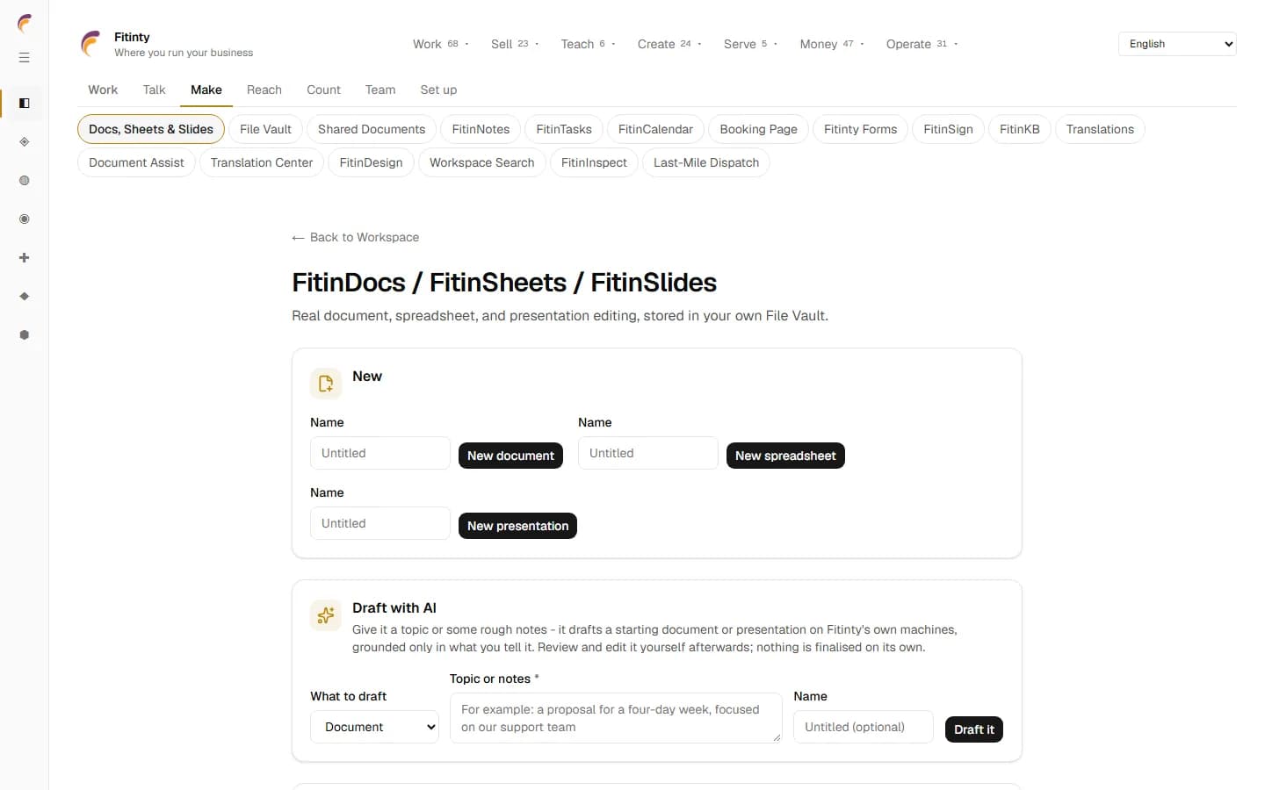
Task: Click the Fitinty logo at top of sidebar
Action: click(x=25, y=23)
